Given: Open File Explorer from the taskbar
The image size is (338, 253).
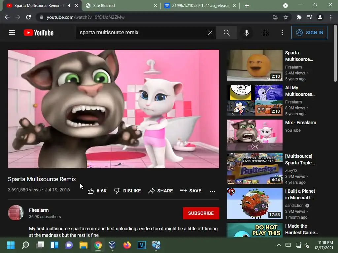Looking at the screenshot, I should (x=84, y=245).
